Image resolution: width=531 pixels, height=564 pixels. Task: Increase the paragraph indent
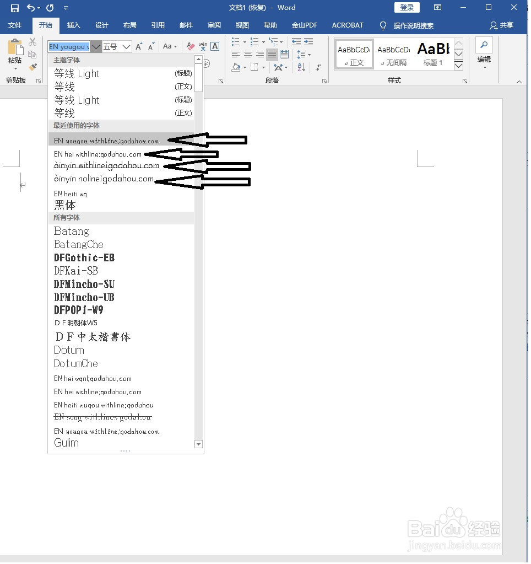308,42
